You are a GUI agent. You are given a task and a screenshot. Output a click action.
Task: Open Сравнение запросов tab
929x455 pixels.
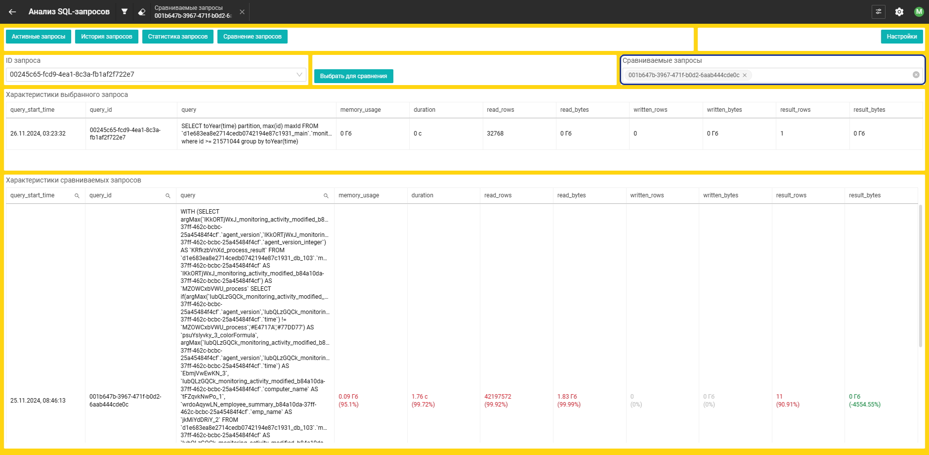click(x=253, y=37)
